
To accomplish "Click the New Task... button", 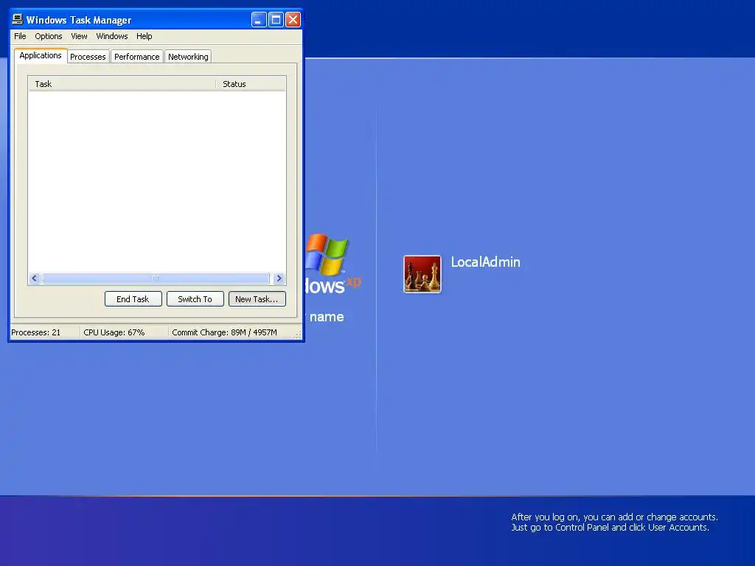I will click(257, 299).
